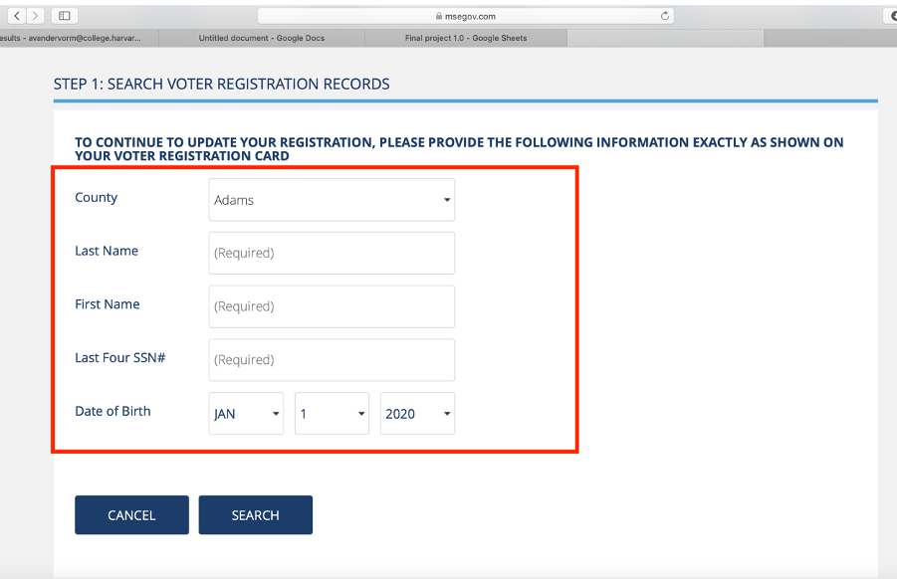Image resolution: width=897 pixels, height=579 pixels.
Task: Click the lock icon beside msegov.com
Action: click(x=437, y=16)
